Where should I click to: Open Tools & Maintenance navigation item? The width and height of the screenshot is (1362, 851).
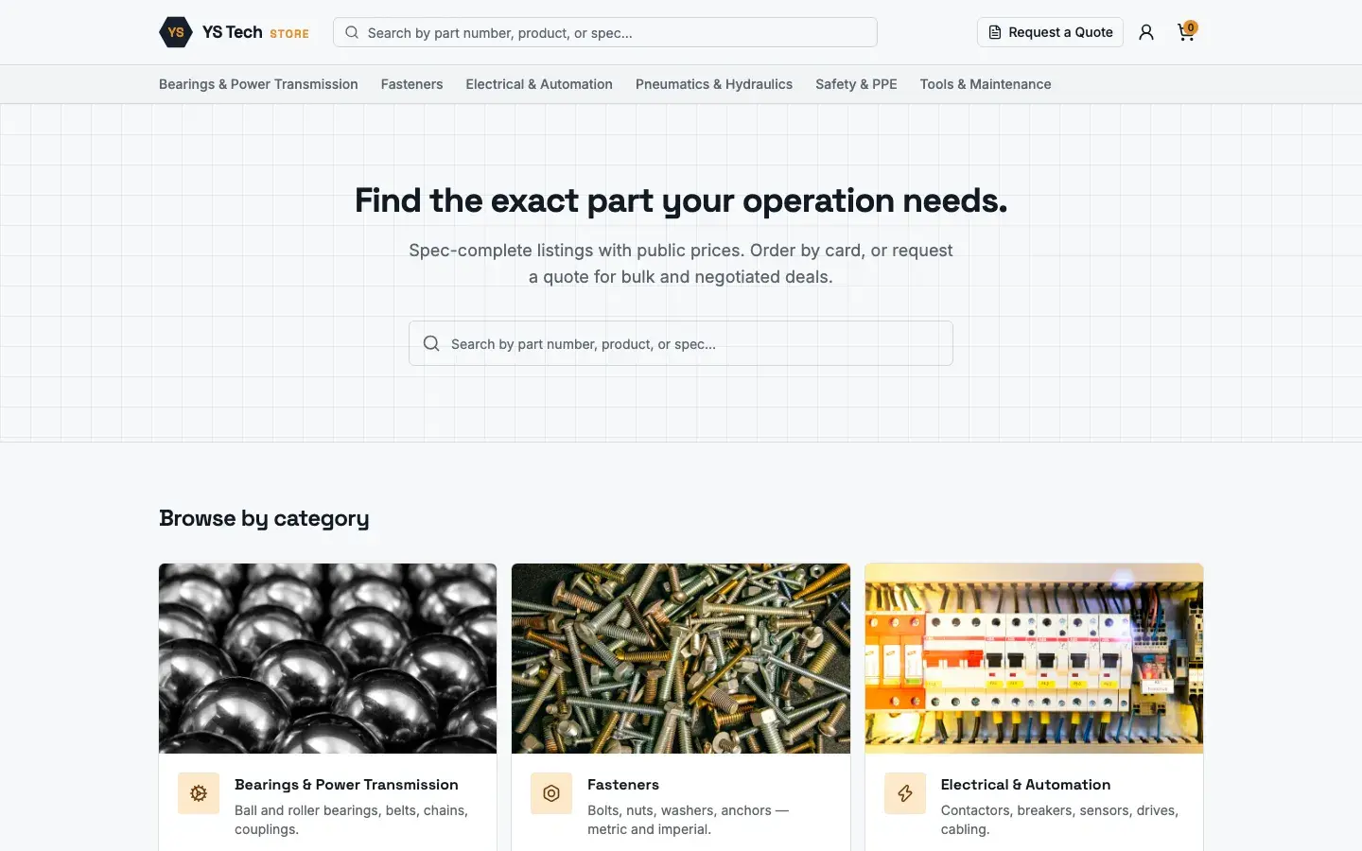(986, 84)
